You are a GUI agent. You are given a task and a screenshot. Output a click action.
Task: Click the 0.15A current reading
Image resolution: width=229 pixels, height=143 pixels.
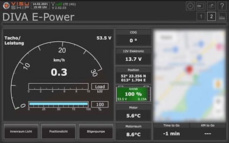[x=142, y=99]
